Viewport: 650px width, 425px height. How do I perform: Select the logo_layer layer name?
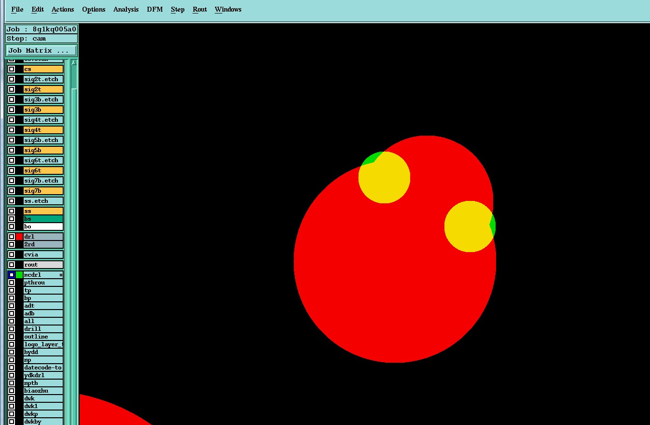43,344
